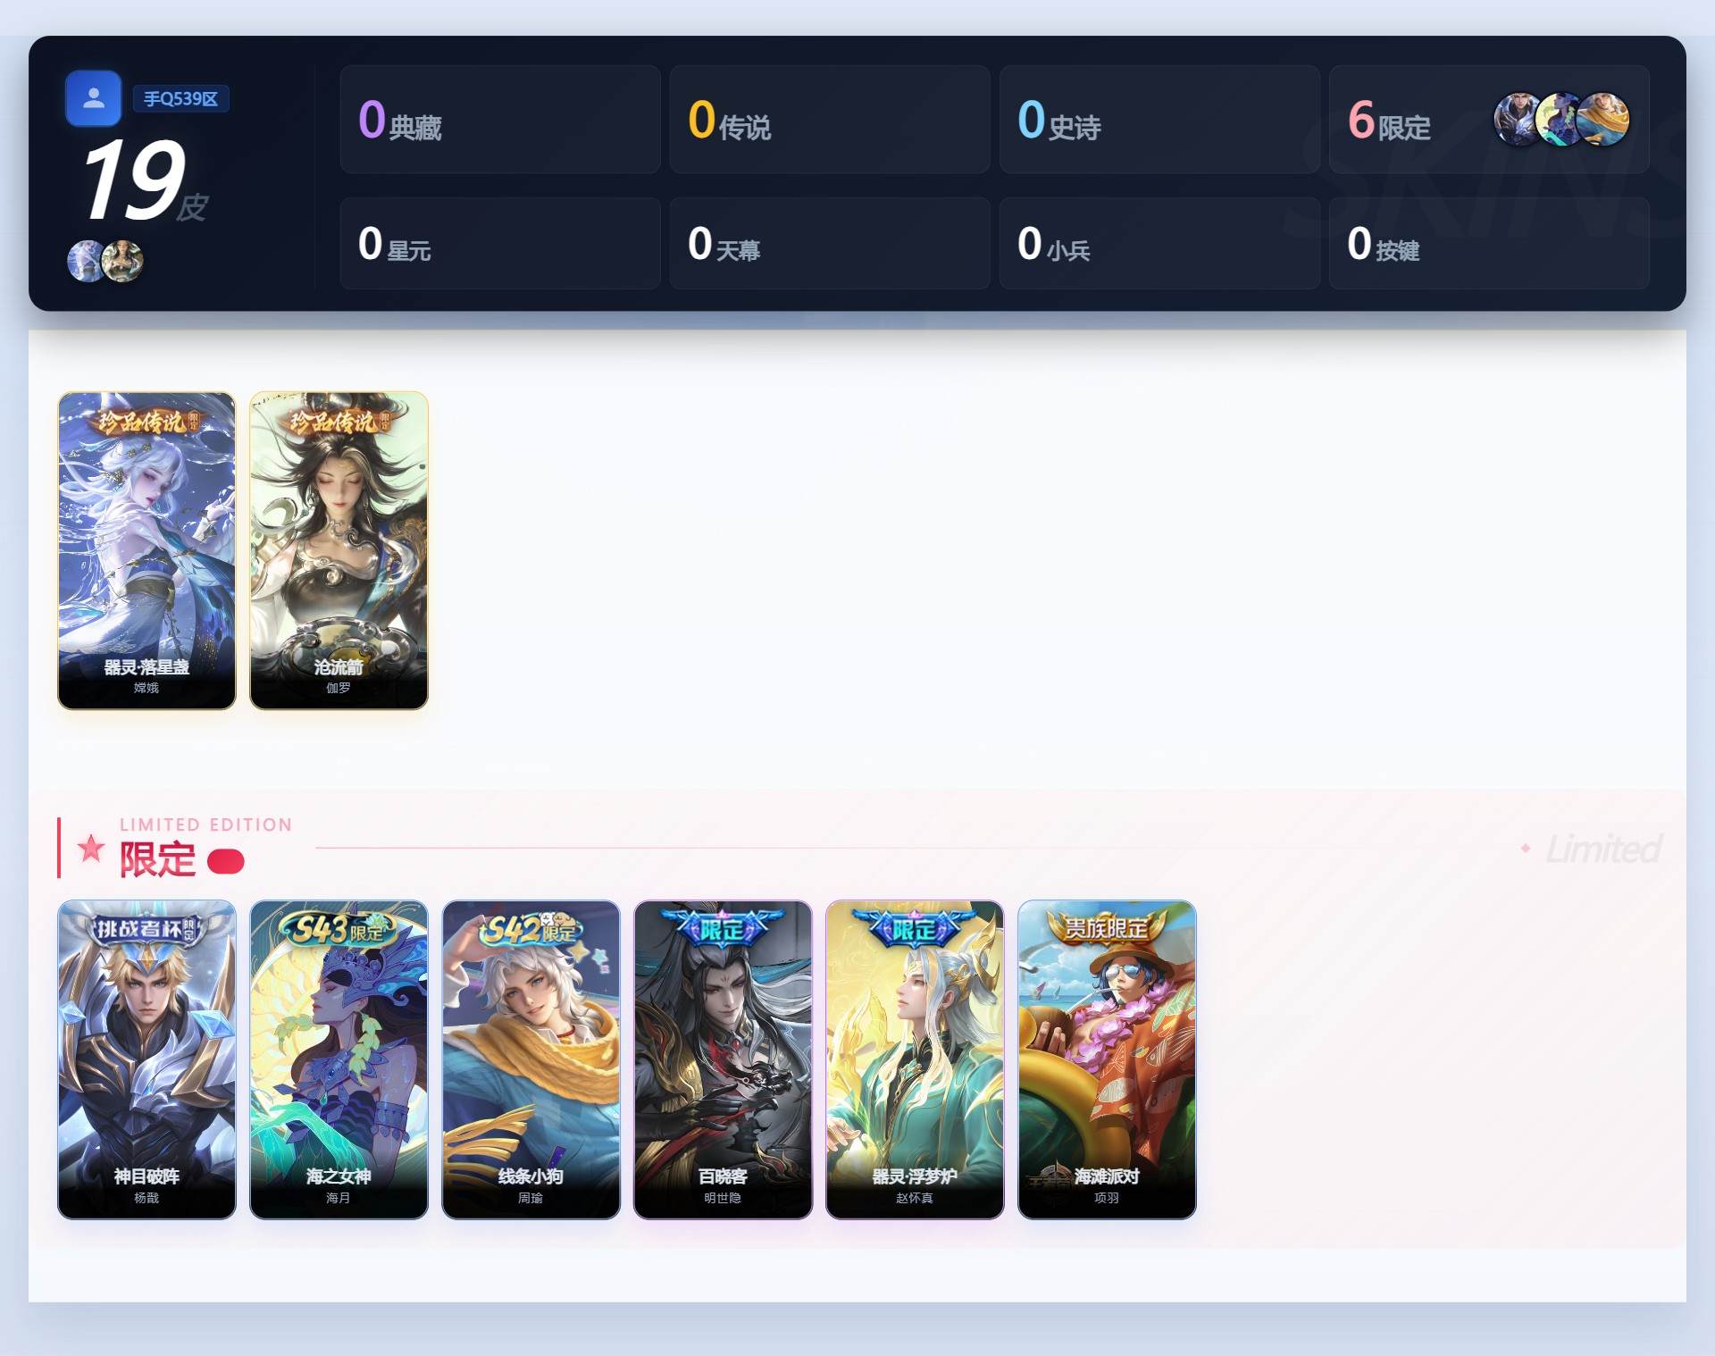Click the 伽罗 hero name
Screen dimensions: 1715x1356
coord(339,688)
